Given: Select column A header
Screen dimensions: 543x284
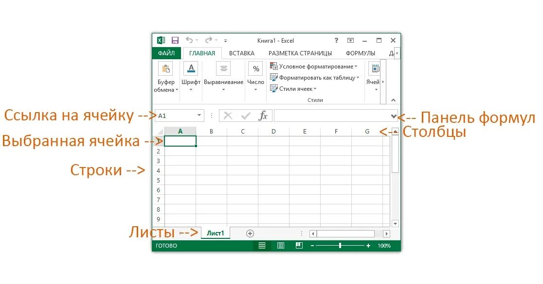Looking at the screenshot, I should [x=180, y=131].
